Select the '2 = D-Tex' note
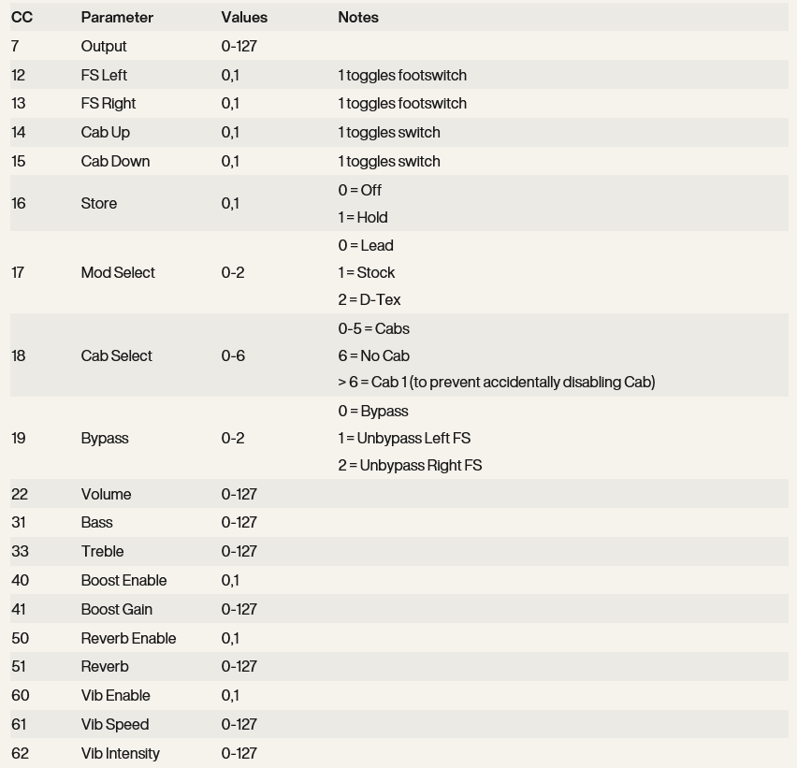This screenshot has width=797, height=768. pyautogui.click(x=370, y=300)
